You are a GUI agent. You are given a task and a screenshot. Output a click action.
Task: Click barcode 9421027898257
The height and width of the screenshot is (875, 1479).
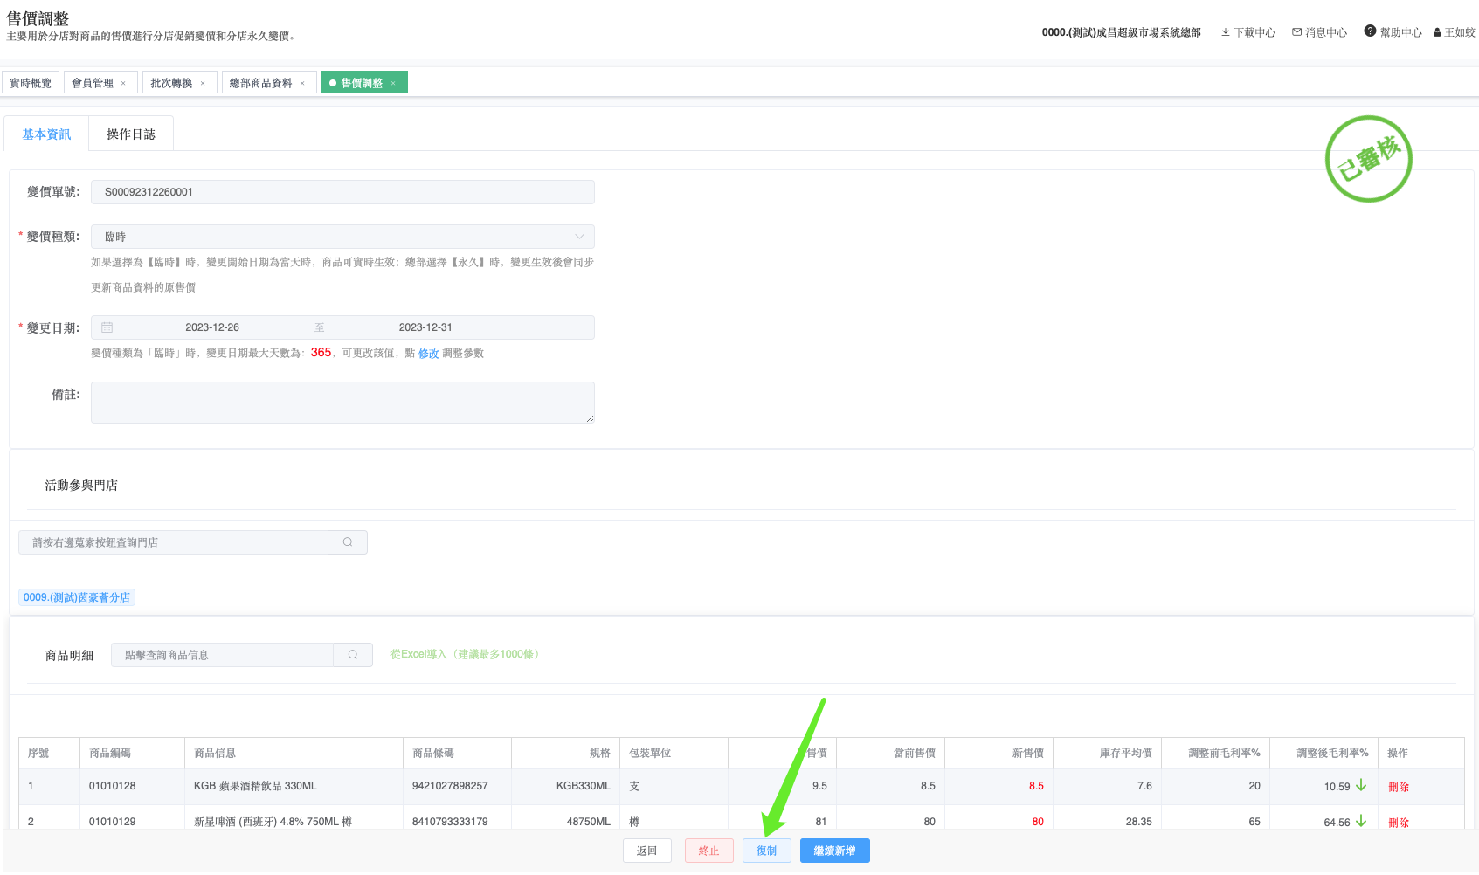(x=450, y=786)
